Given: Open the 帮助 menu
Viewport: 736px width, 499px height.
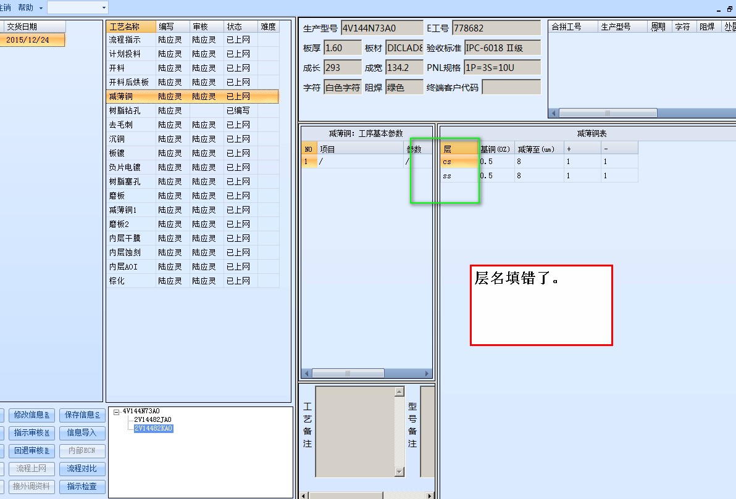Looking at the screenshot, I should pos(25,7).
